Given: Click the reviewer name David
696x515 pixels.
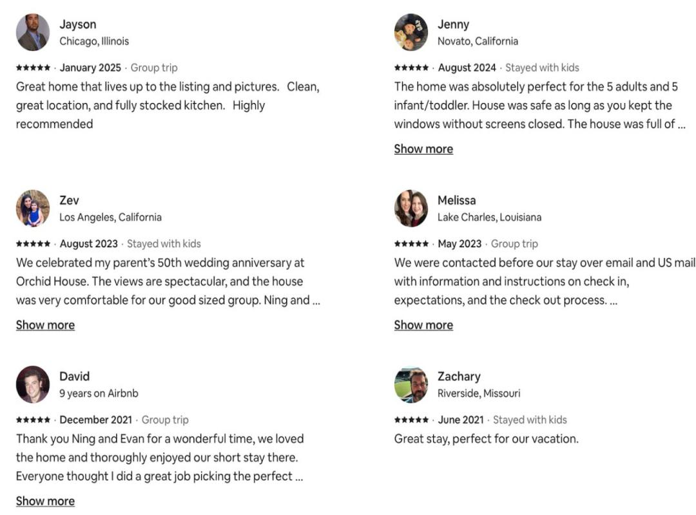Looking at the screenshot, I should tap(74, 377).
